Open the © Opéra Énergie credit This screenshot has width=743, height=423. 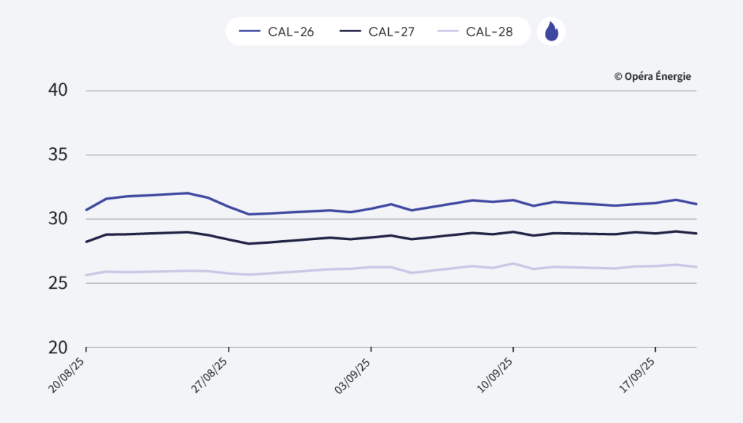pos(652,76)
